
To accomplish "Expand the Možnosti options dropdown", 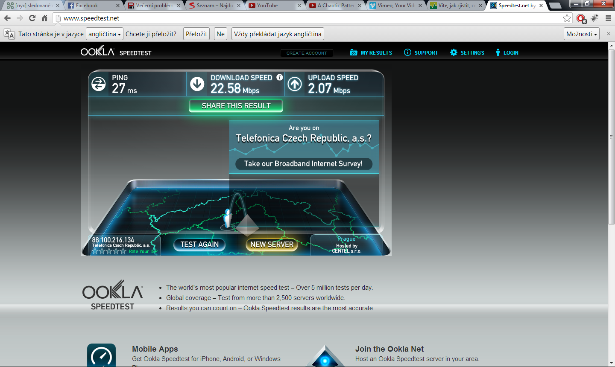I will click(x=582, y=34).
